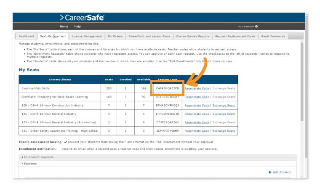The image size is (320, 191).
Task: Open the Home menu item
Action: 64,27
